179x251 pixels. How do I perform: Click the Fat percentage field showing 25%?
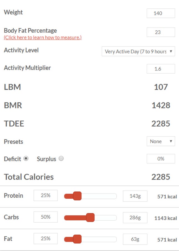[x=46, y=239]
